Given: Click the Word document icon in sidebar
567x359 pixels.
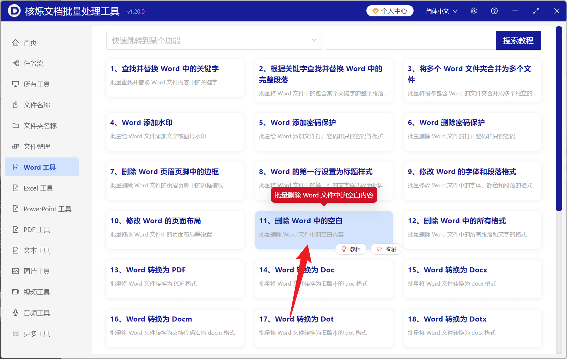Looking at the screenshot, I should pyautogui.click(x=15, y=167).
